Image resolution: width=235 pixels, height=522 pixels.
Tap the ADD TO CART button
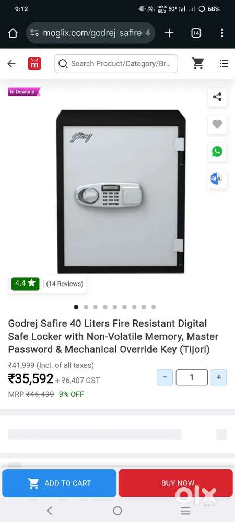[59, 483]
